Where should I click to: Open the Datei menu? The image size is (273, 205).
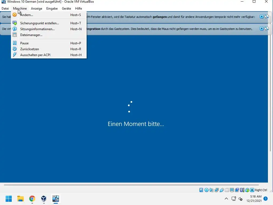[x=5, y=8]
